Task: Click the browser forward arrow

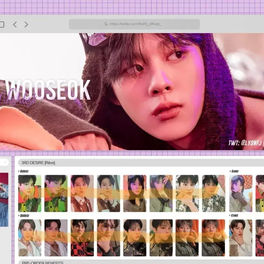Action: (26, 24)
